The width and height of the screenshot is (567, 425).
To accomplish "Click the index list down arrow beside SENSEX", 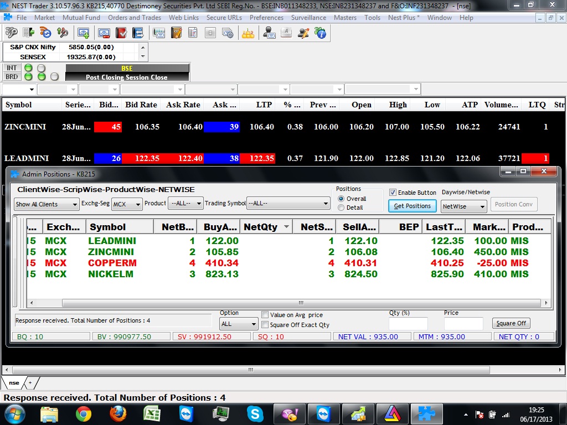I will click(x=143, y=56).
